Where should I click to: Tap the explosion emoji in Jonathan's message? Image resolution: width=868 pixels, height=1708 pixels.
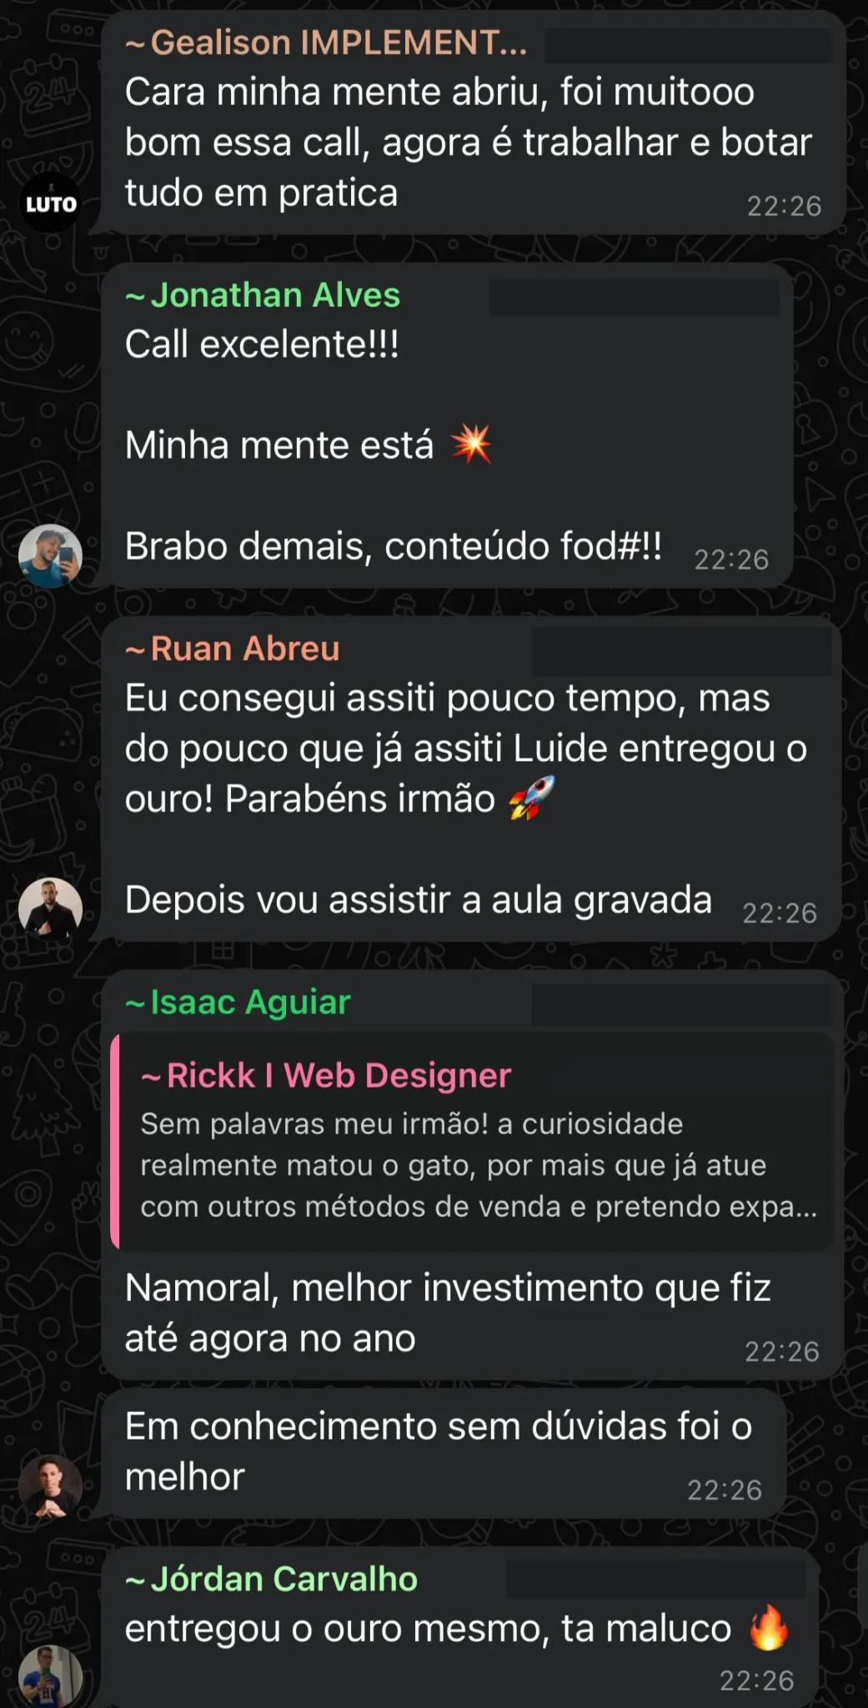(471, 444)
